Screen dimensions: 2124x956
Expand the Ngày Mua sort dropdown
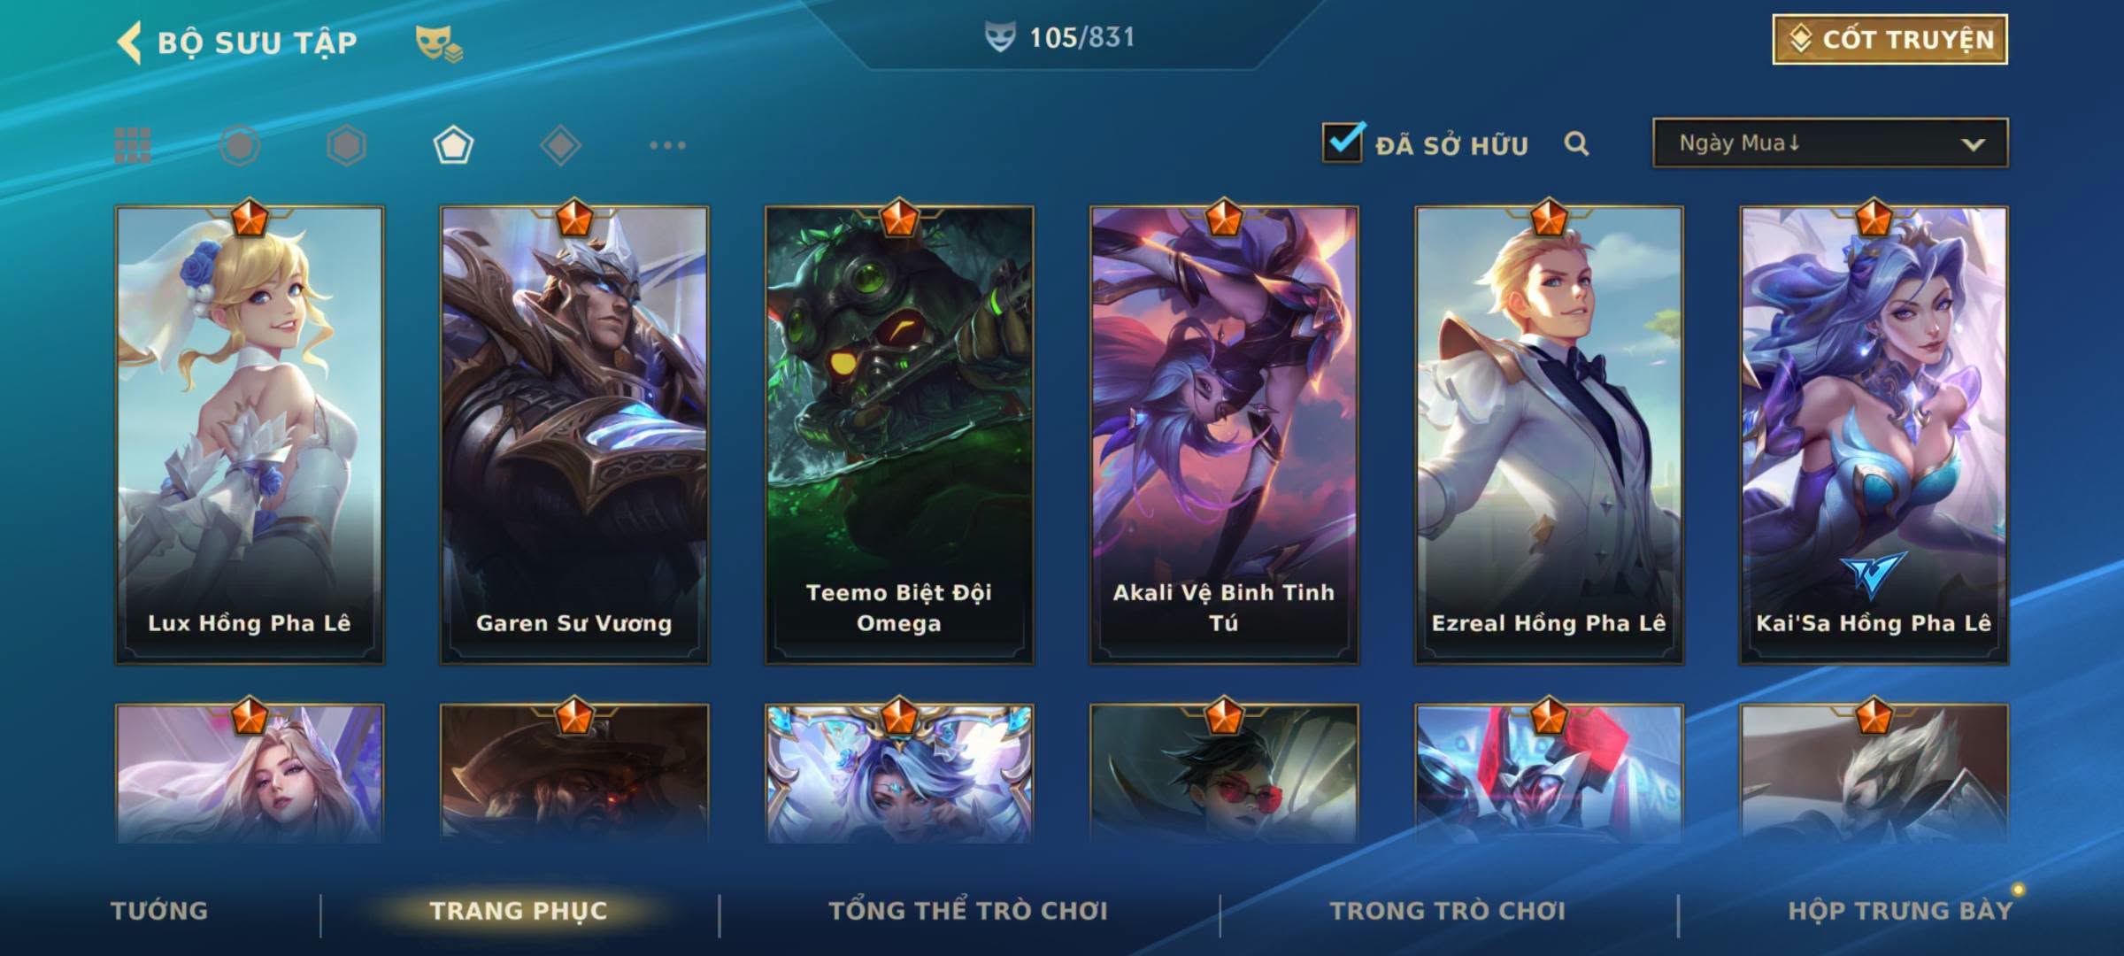[1830, 143]
